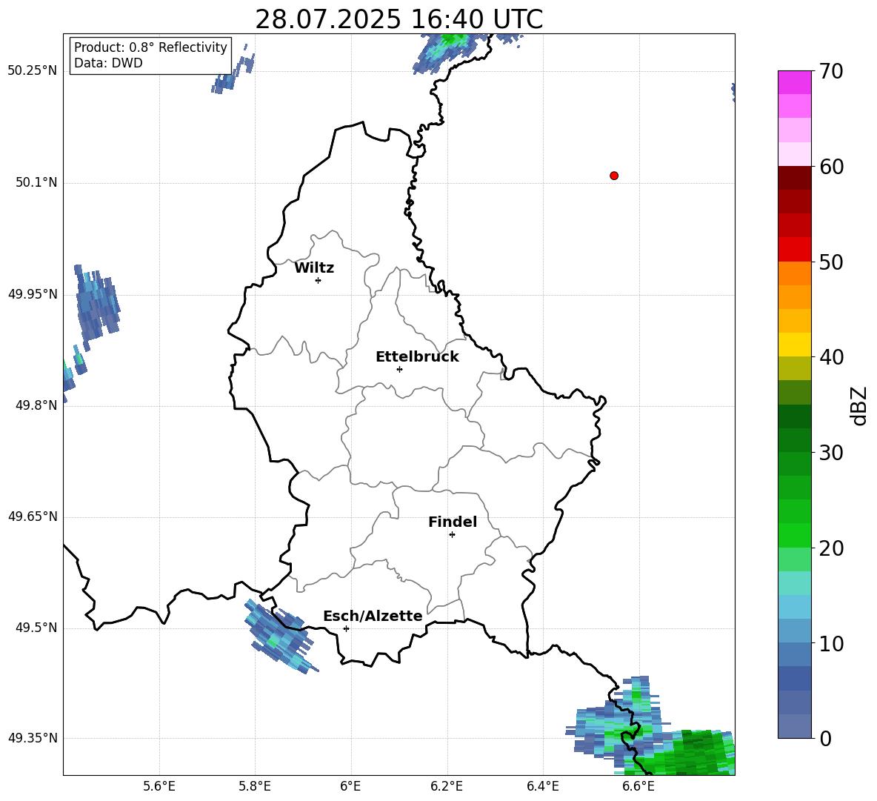
Task: Click the Esch/Alzette station cross marker
Action: click(x=346, y=628)
